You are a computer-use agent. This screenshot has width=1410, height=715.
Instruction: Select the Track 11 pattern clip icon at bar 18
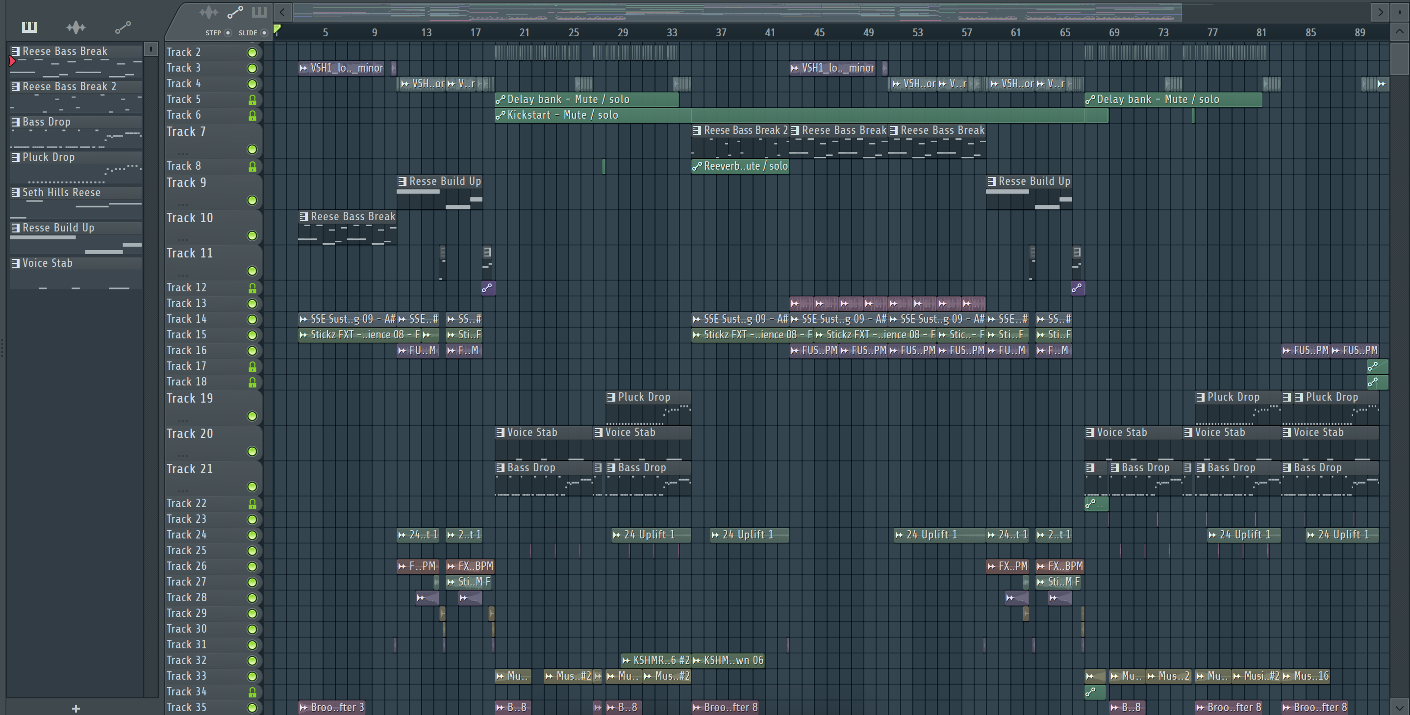pyautogui.click(x=487, y=253)
